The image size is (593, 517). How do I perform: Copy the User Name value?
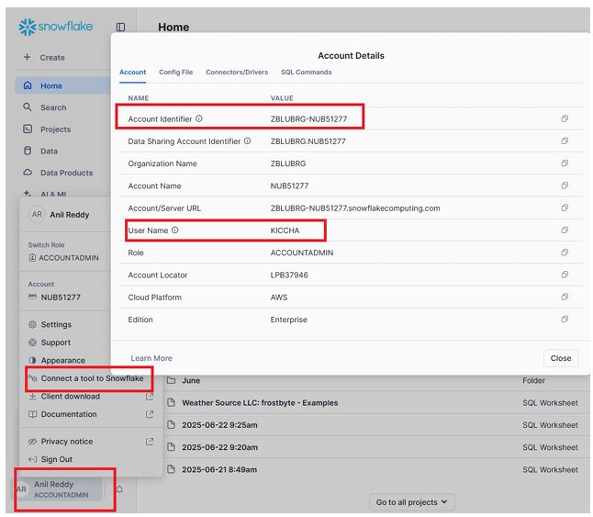(x=565, y=230)
